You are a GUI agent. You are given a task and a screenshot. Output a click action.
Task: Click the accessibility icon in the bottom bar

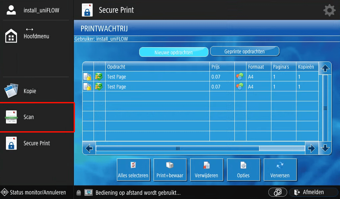click(277, 192)
